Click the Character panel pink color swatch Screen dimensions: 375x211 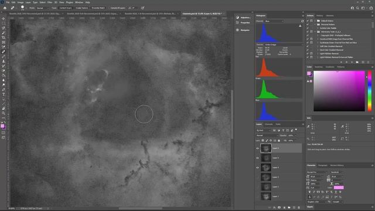[339, 188]
